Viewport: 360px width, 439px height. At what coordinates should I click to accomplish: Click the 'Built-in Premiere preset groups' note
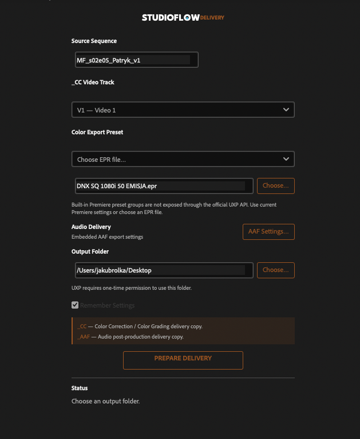[x=174, y=208]
